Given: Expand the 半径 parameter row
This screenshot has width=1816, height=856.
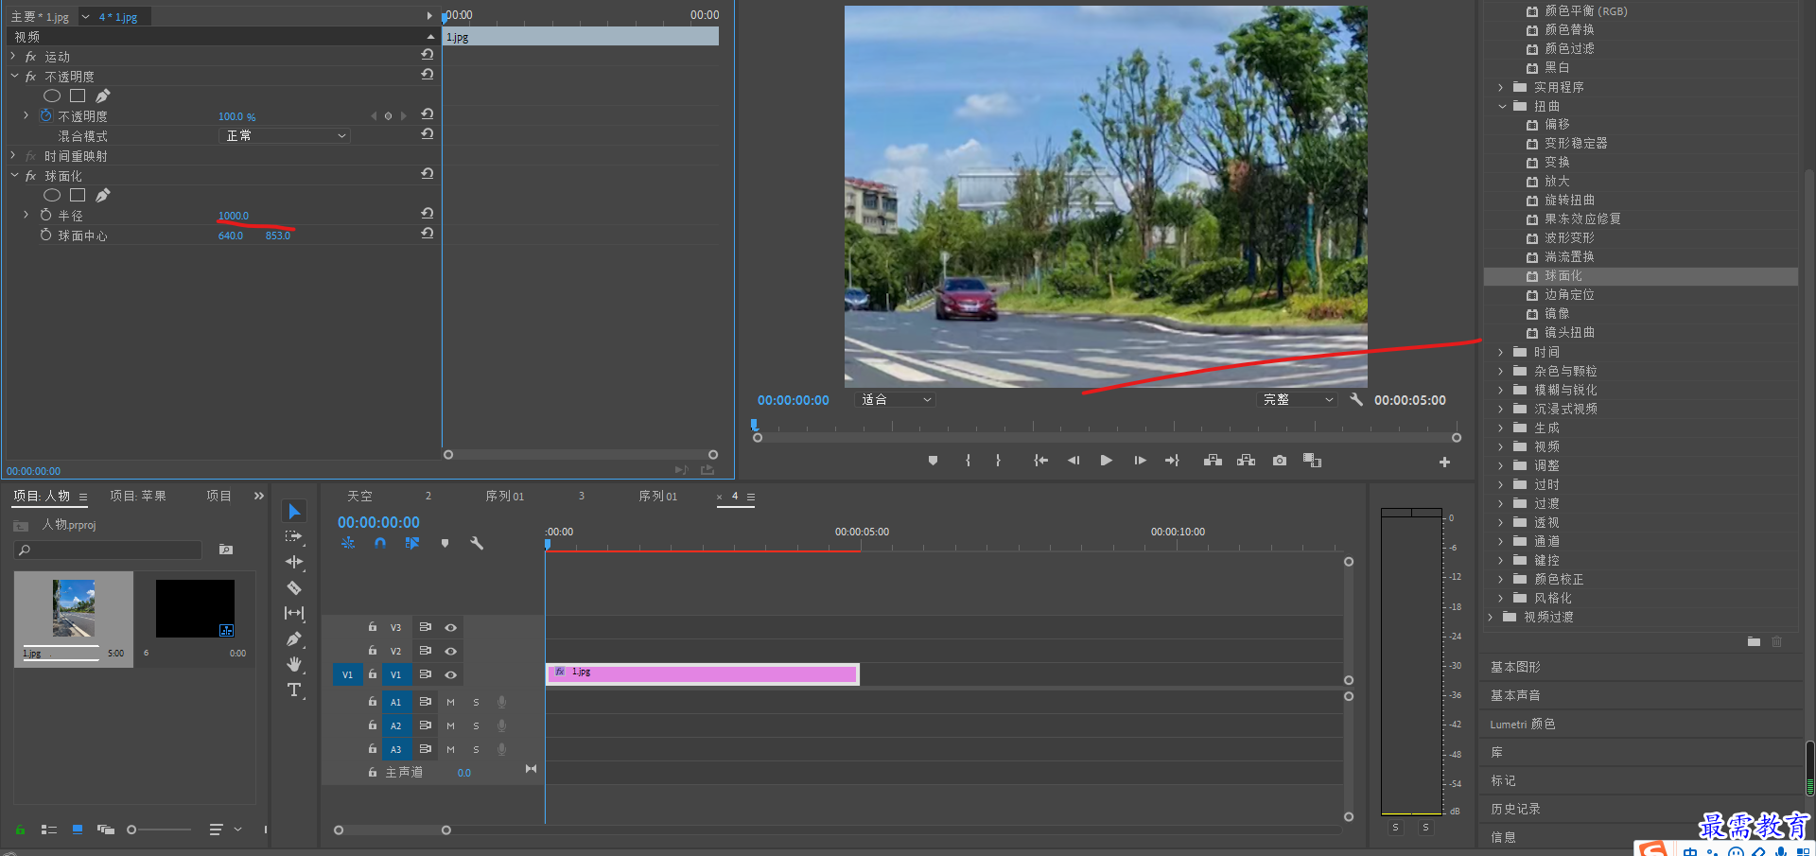Looking at the screenshot, I should coord(26,215).
